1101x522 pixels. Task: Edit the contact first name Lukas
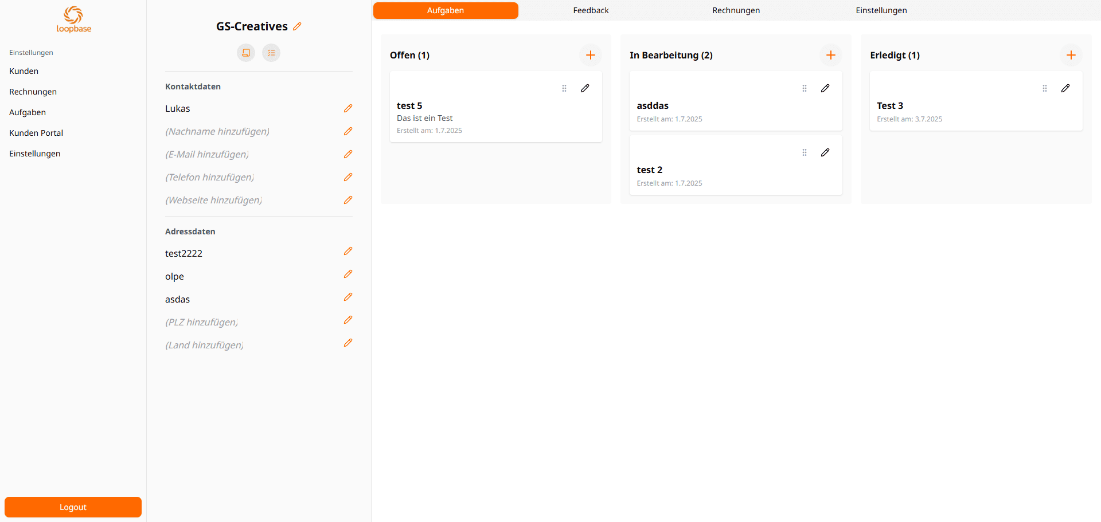tap(348, 108)
